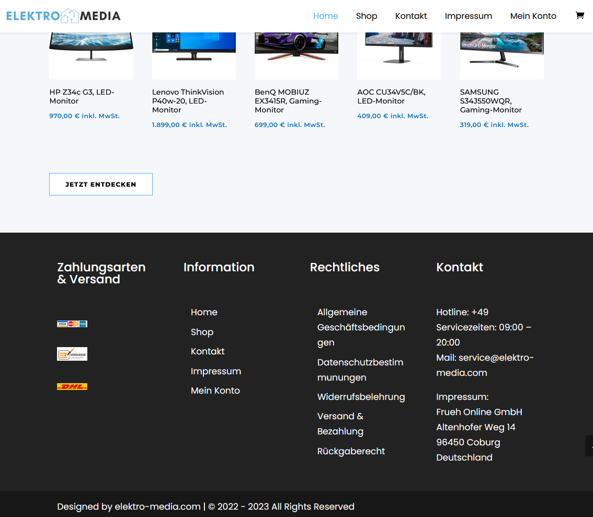Open Home link in footer Information

coord(204,312)
